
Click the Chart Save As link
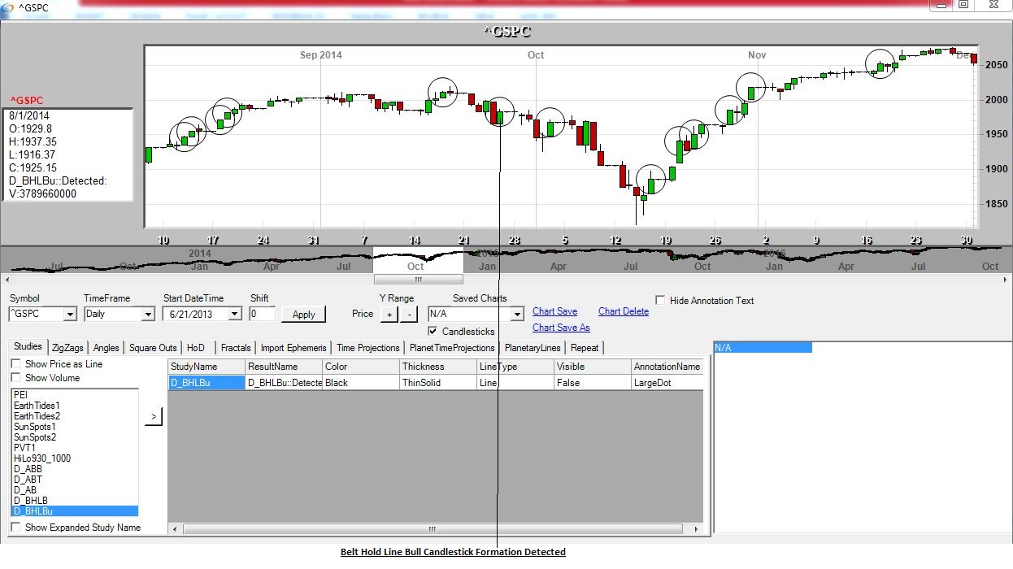[x=561, y=328]
